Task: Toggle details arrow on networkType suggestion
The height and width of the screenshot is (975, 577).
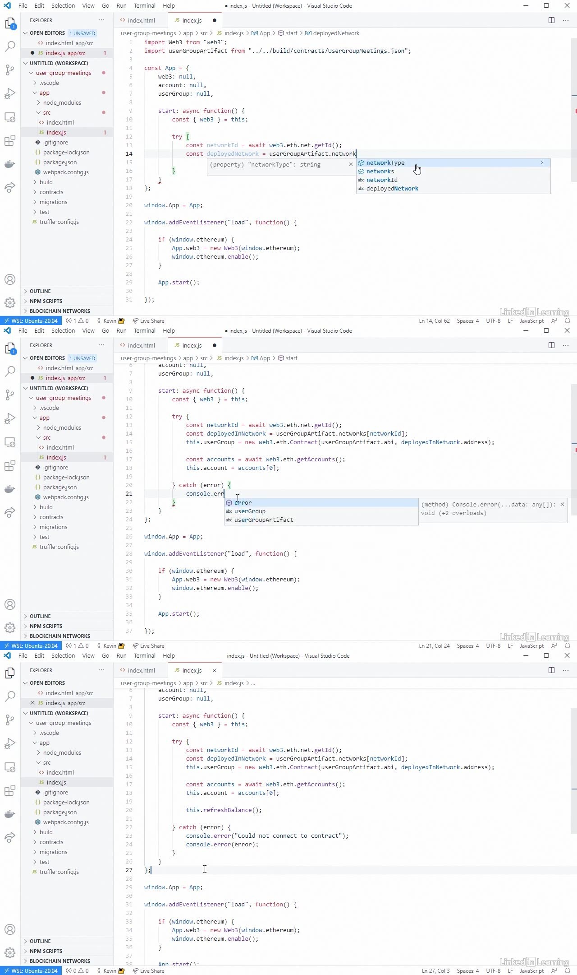Action: 542,162
